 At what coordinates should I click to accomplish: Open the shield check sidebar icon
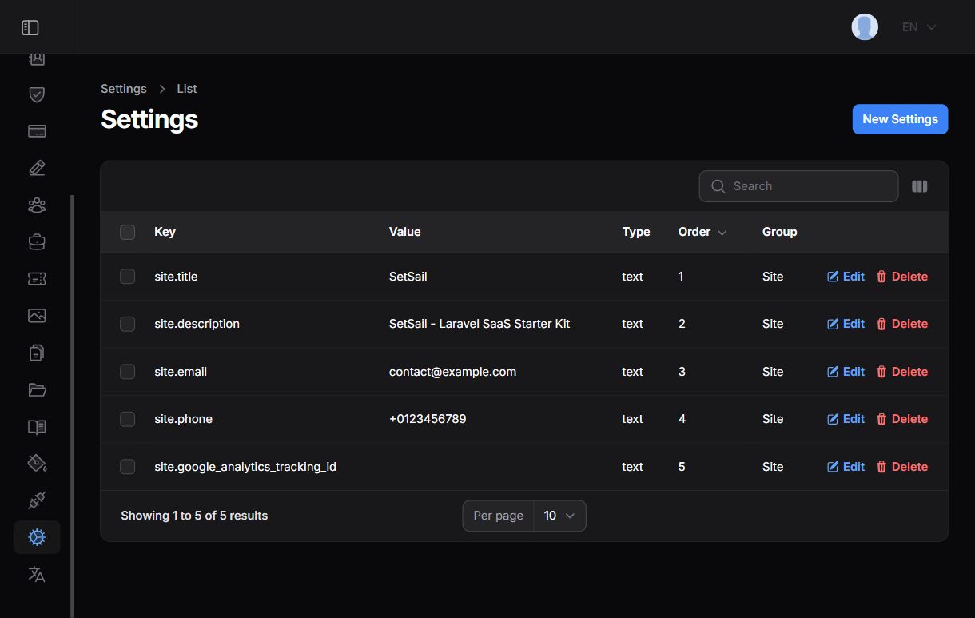tap(37, 94)
